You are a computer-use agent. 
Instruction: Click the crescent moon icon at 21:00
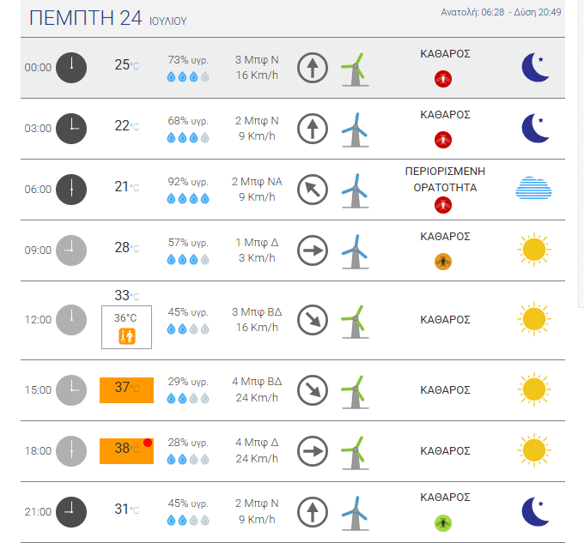[535, 511]
